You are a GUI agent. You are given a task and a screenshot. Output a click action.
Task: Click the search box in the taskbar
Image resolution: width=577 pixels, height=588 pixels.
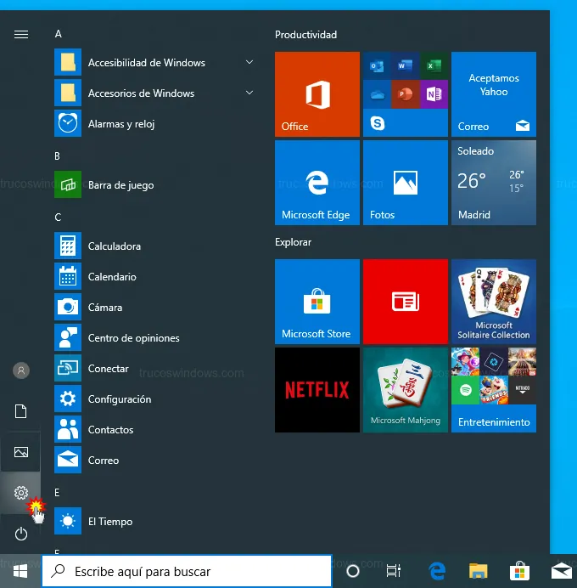click(187, 571)
